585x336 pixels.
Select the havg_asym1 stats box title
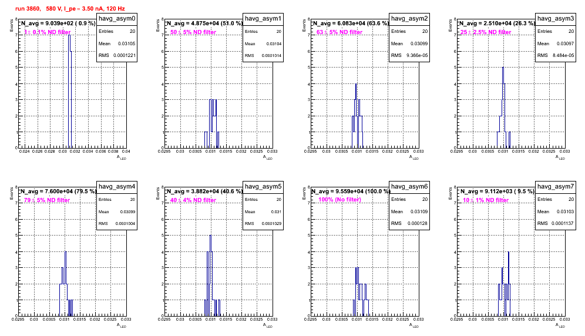pos(263,18)
